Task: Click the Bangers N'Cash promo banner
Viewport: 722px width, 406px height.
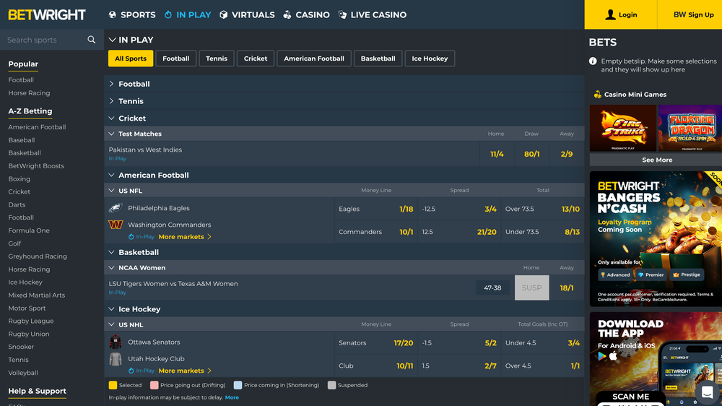Action: click(x=656, y=238)
